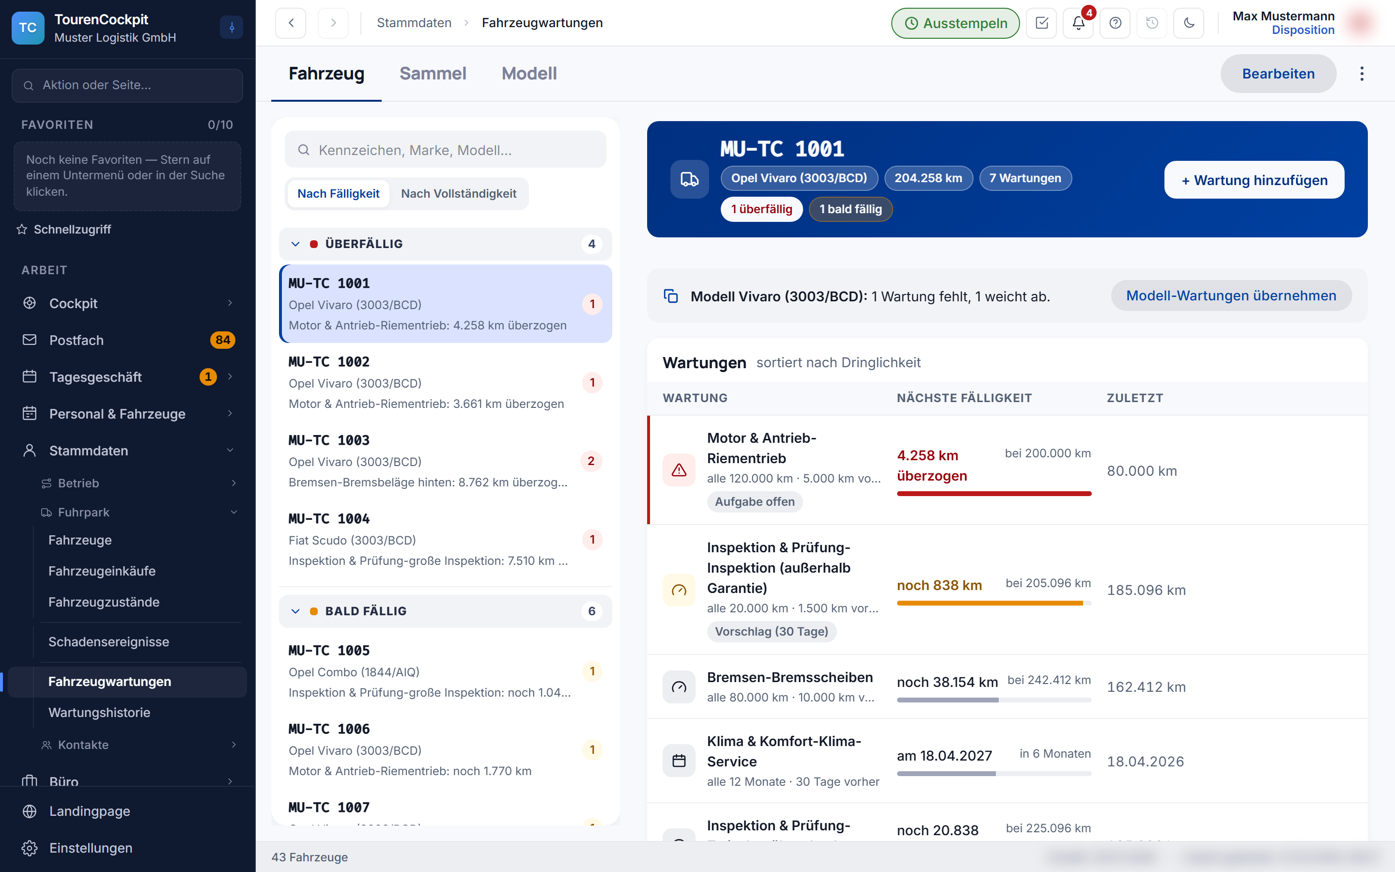Viewport: 1395px width, 872px height.
Task: Switch to the Modell tab
Action: click(x=529, y=74)
